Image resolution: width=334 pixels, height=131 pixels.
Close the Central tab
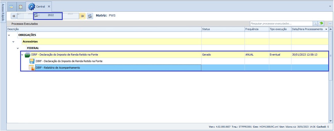click(x=49, y=7)
